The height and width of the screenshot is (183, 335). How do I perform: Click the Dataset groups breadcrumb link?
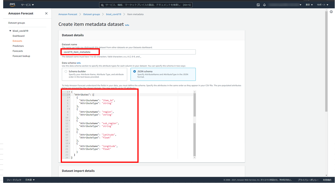point(91,14)
